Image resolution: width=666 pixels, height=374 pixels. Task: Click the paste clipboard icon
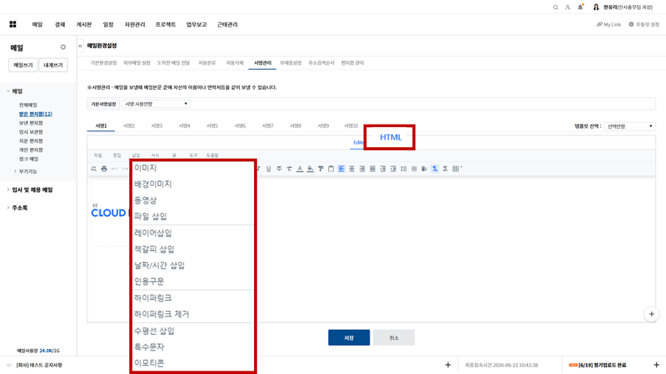coord(331,169)
